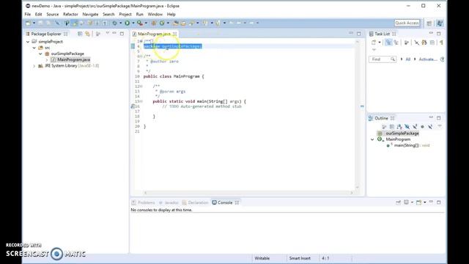The width and height of the screenshot is (469, 264).
Task: Open the Project menu
Action: 125,14
